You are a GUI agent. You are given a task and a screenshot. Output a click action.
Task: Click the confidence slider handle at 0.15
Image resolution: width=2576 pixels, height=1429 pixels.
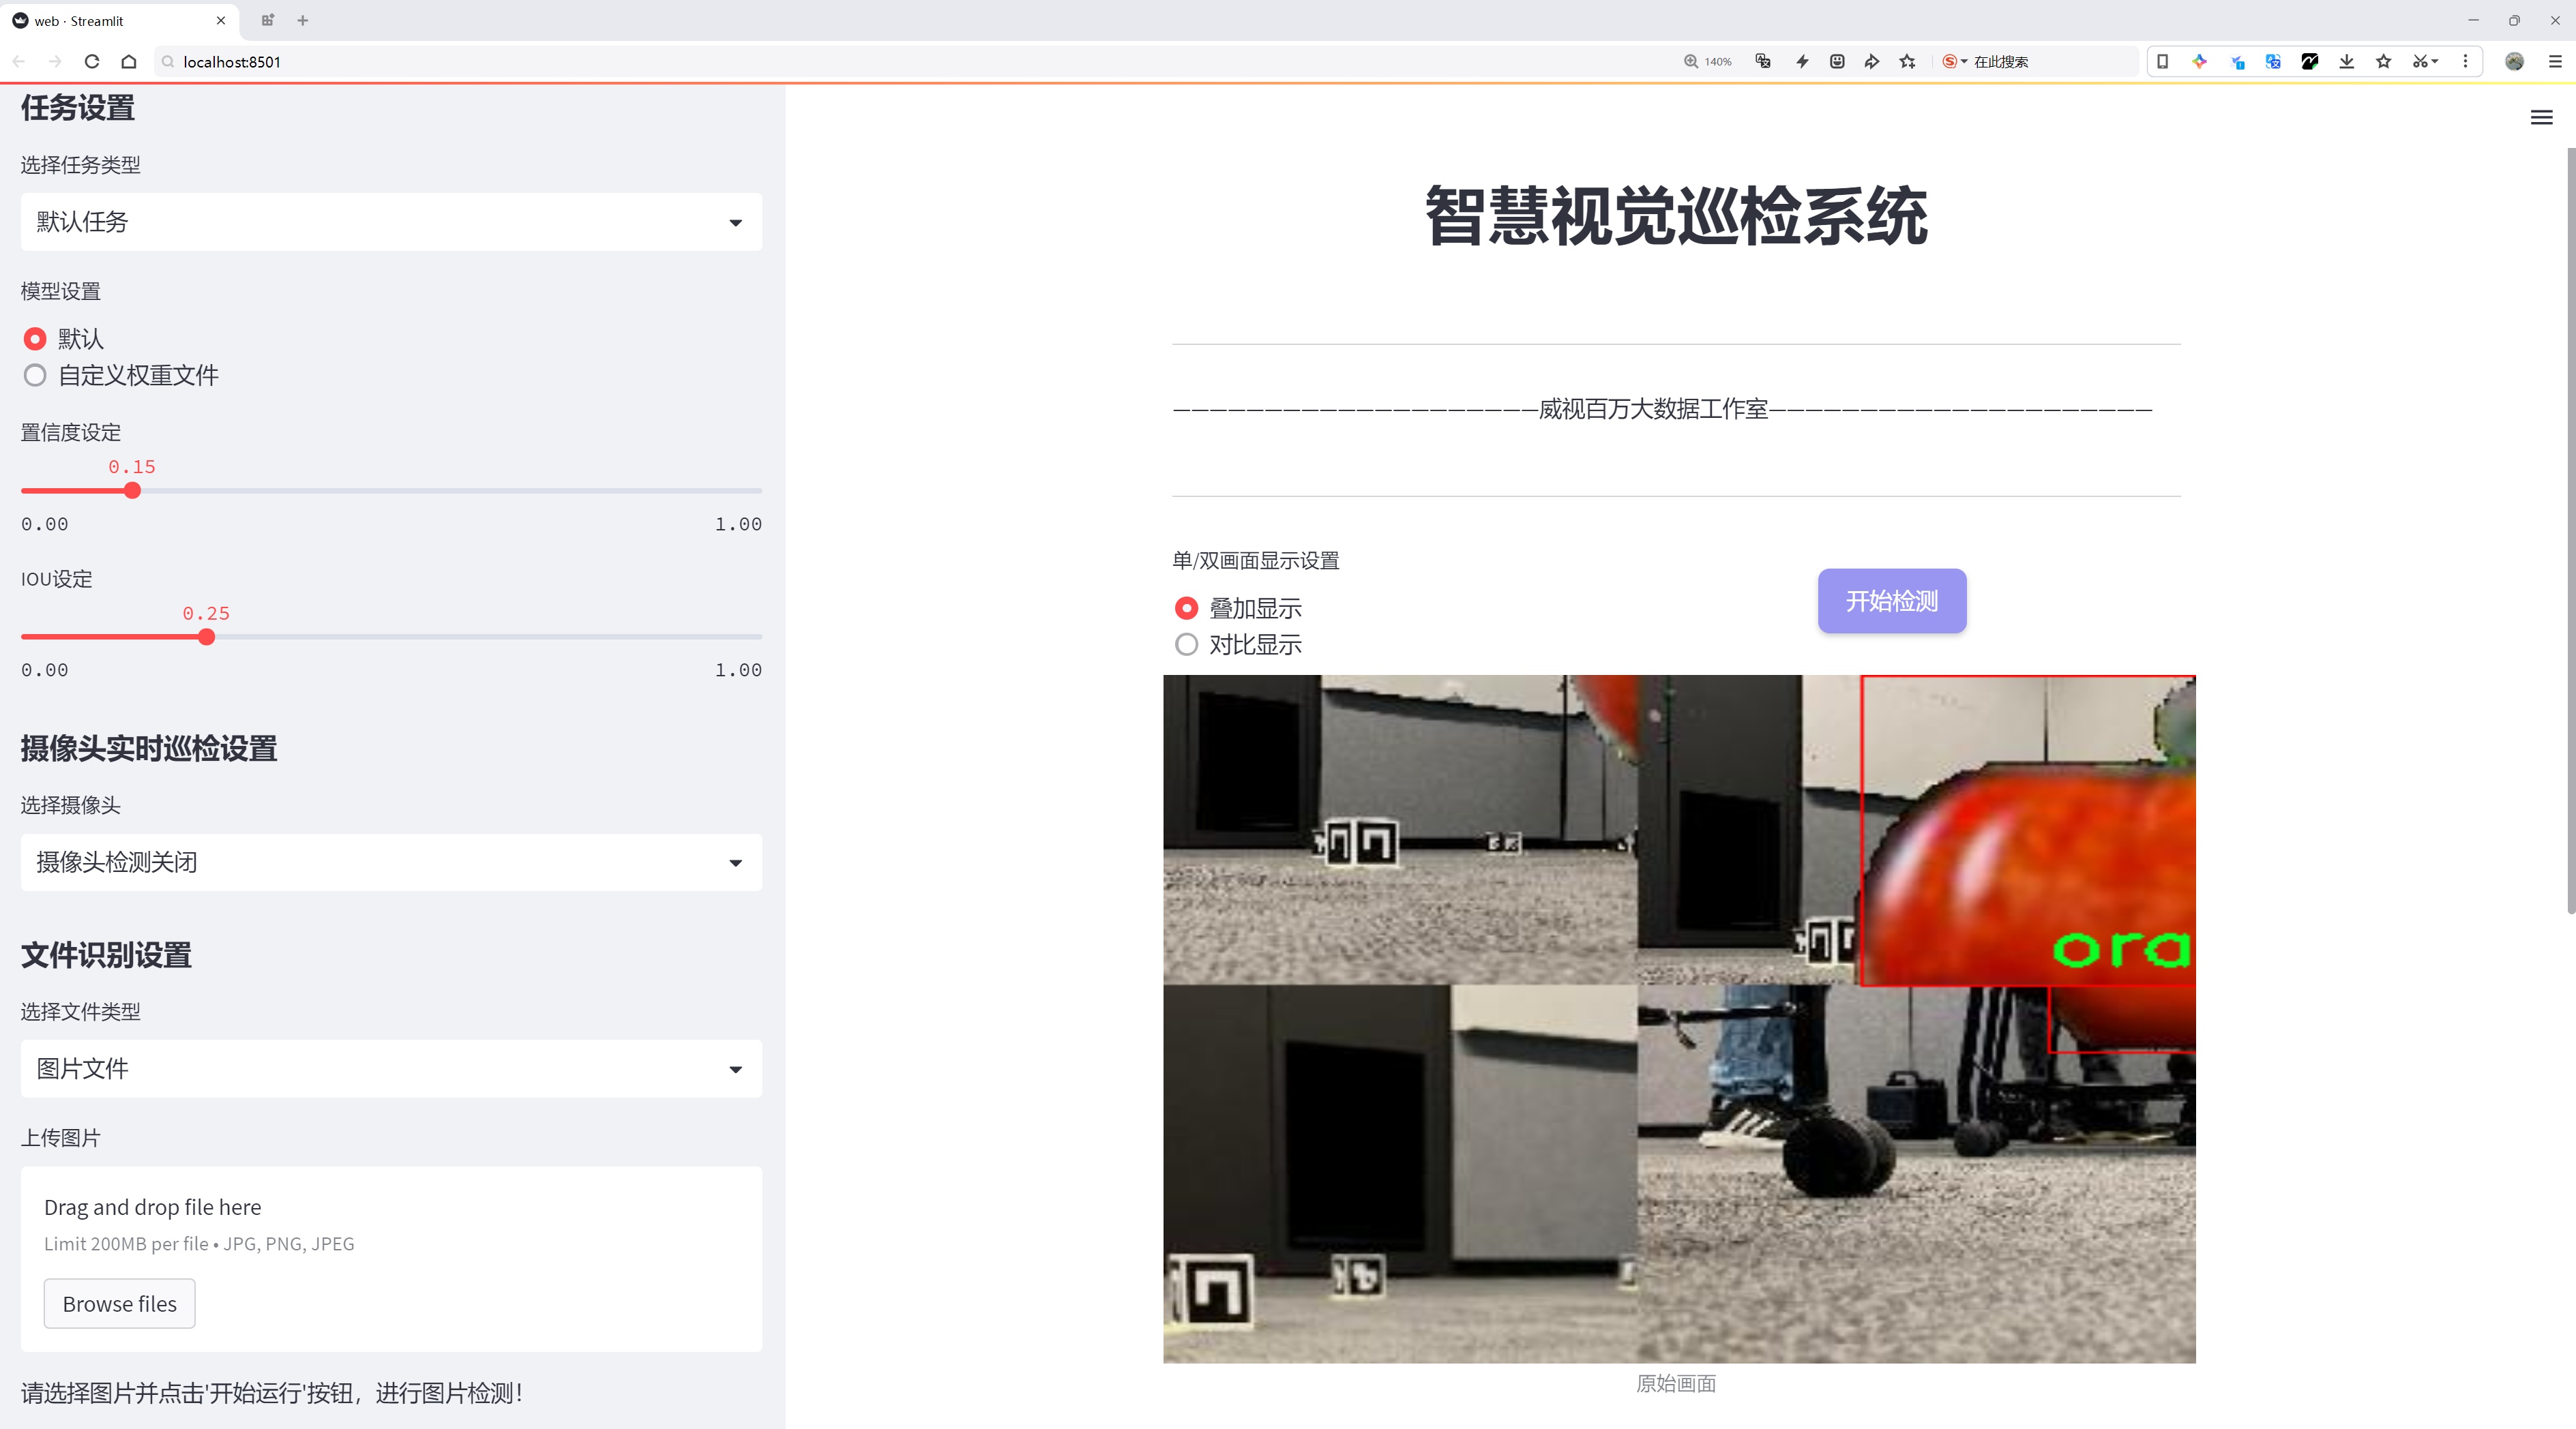point(132,491)
